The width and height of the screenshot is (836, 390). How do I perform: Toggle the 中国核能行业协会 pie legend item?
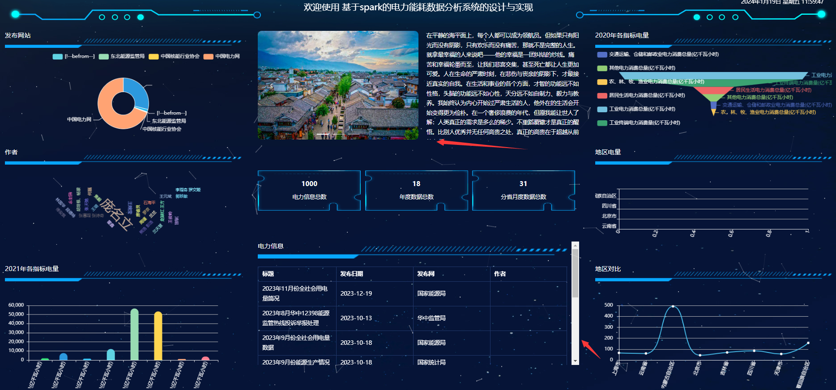click(174, 56)
